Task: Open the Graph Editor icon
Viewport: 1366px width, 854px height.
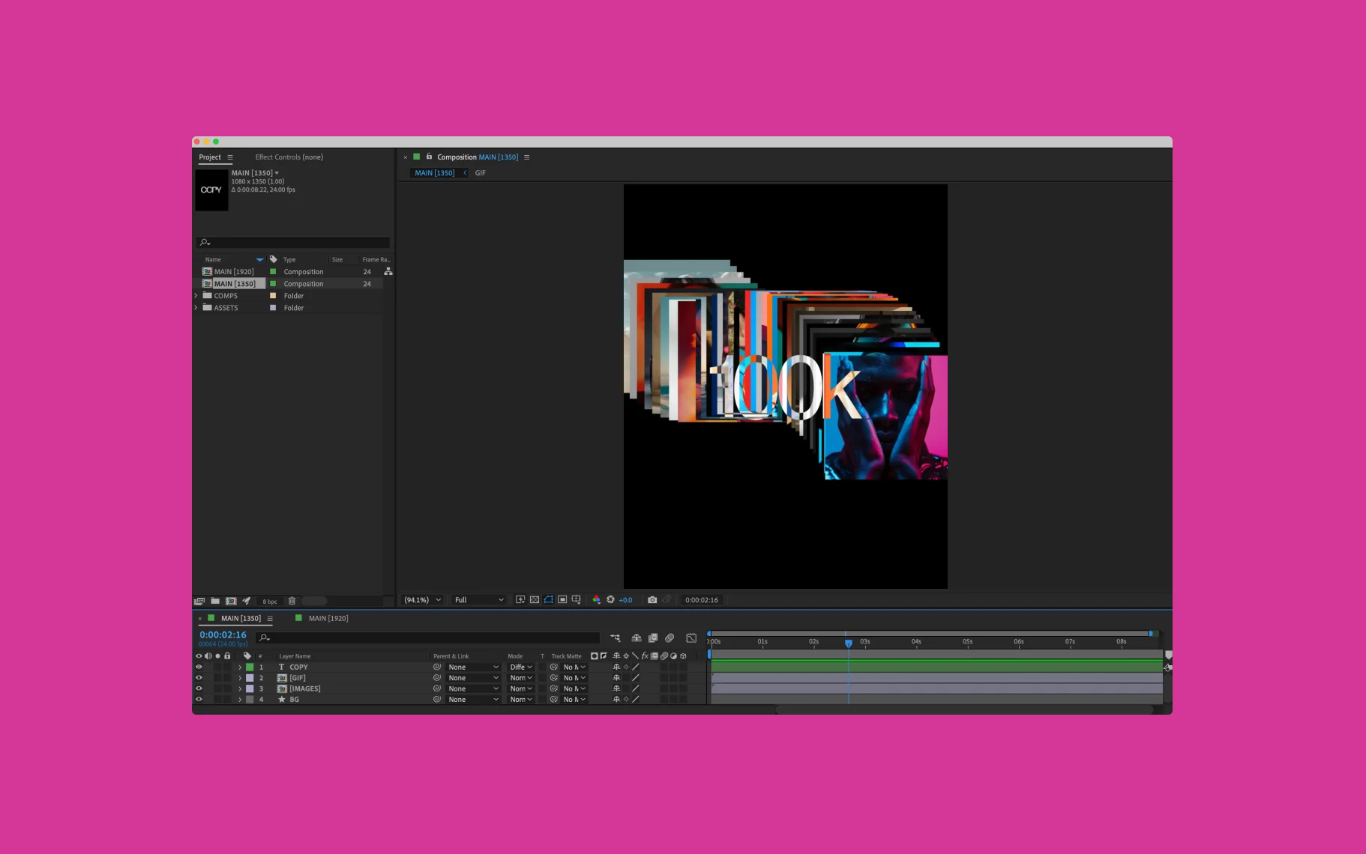Action: click(691, 638)
